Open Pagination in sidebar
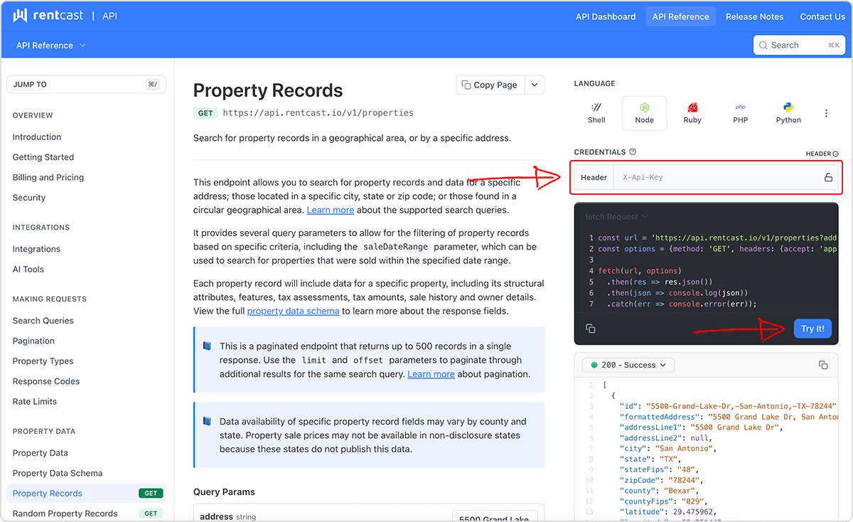Viewport: 853px width, 522px height. pos(33,341)
